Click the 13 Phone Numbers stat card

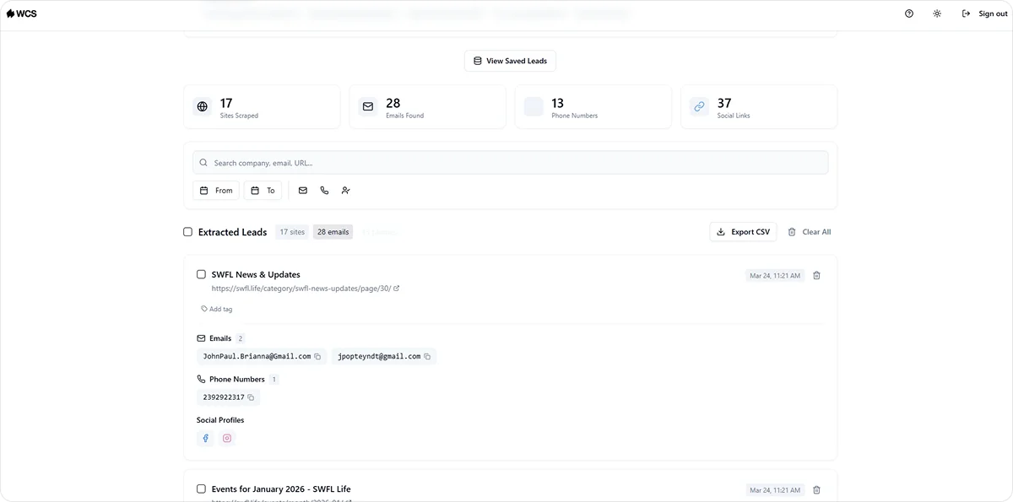pos(593,106)
